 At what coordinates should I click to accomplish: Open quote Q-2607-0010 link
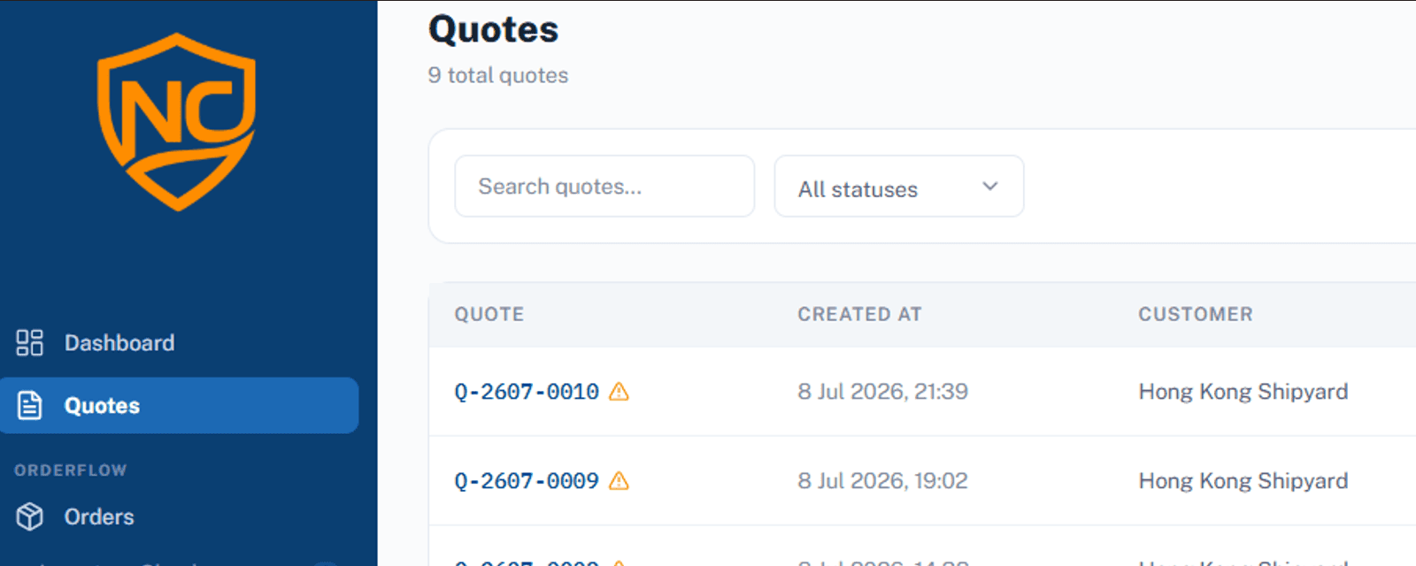click(527, 391)
